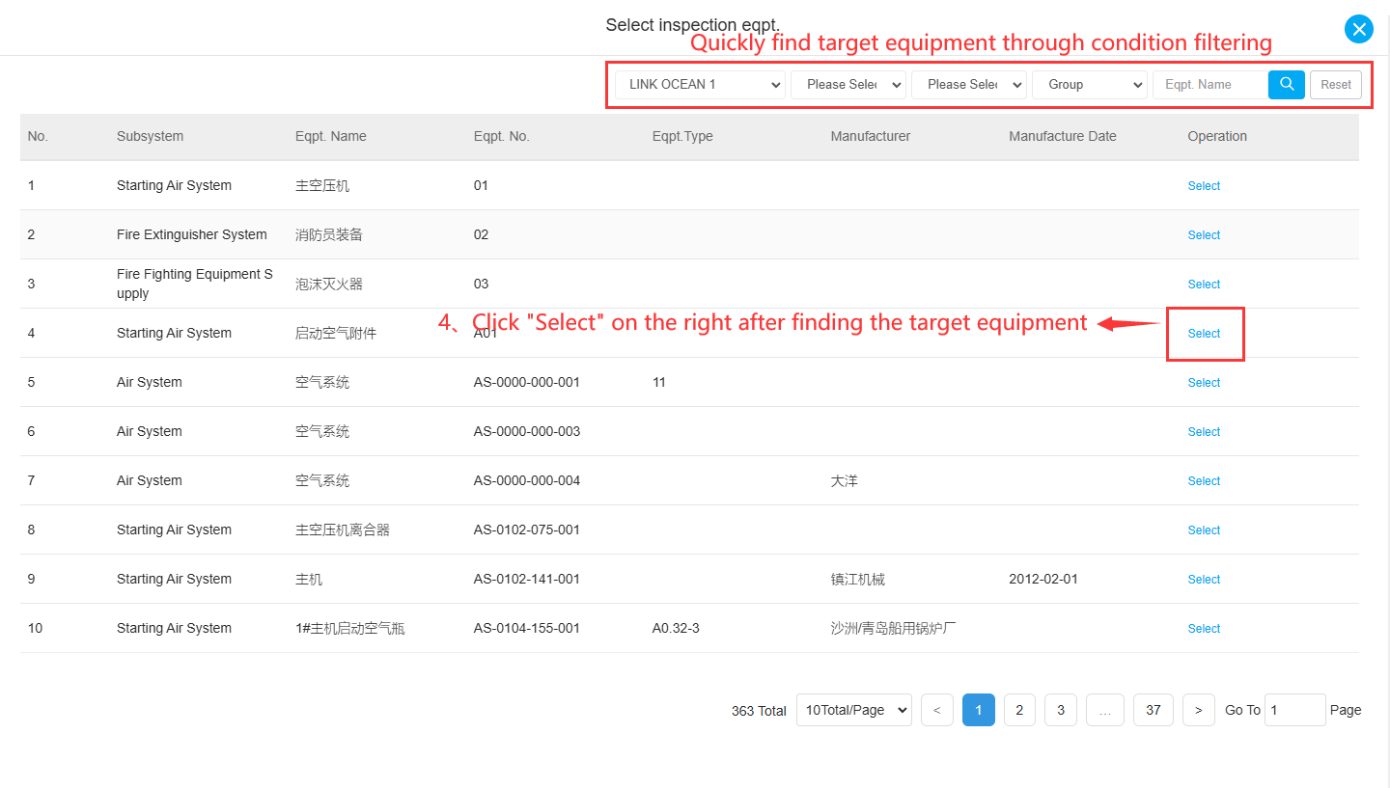Go to the next page arrow
Screen dimensions: 1390x788
[x=1198, y=710]
